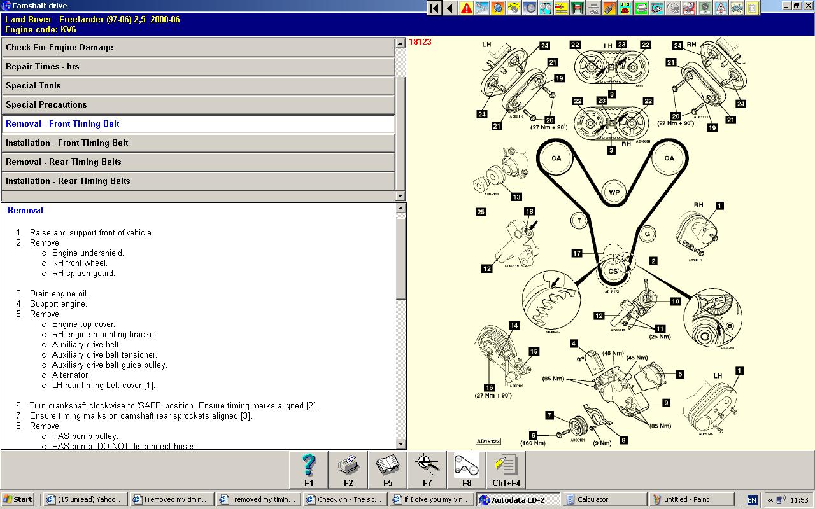The width and height of the screenshot is (815, 509).
Task: Click the teal toolbar icon before the grey cables icon
Action: point(656,8)
